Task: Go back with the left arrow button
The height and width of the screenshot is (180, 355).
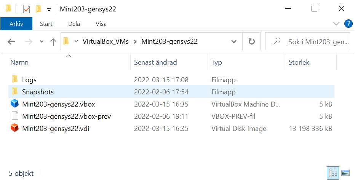Action: tap(11, 41)
